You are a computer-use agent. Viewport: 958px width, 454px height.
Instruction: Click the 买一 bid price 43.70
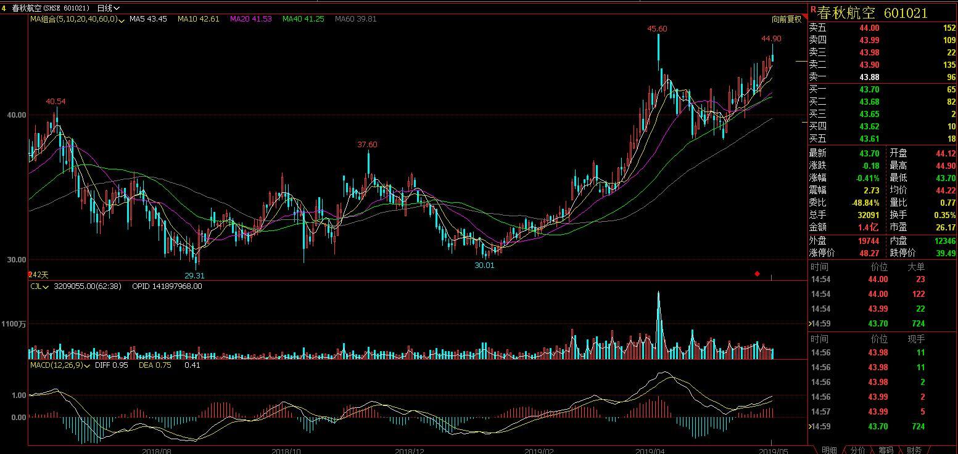pos(869,89)
